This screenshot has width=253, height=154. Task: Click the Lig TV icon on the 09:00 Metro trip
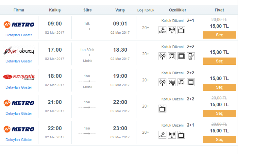click(x=162, y=30)
